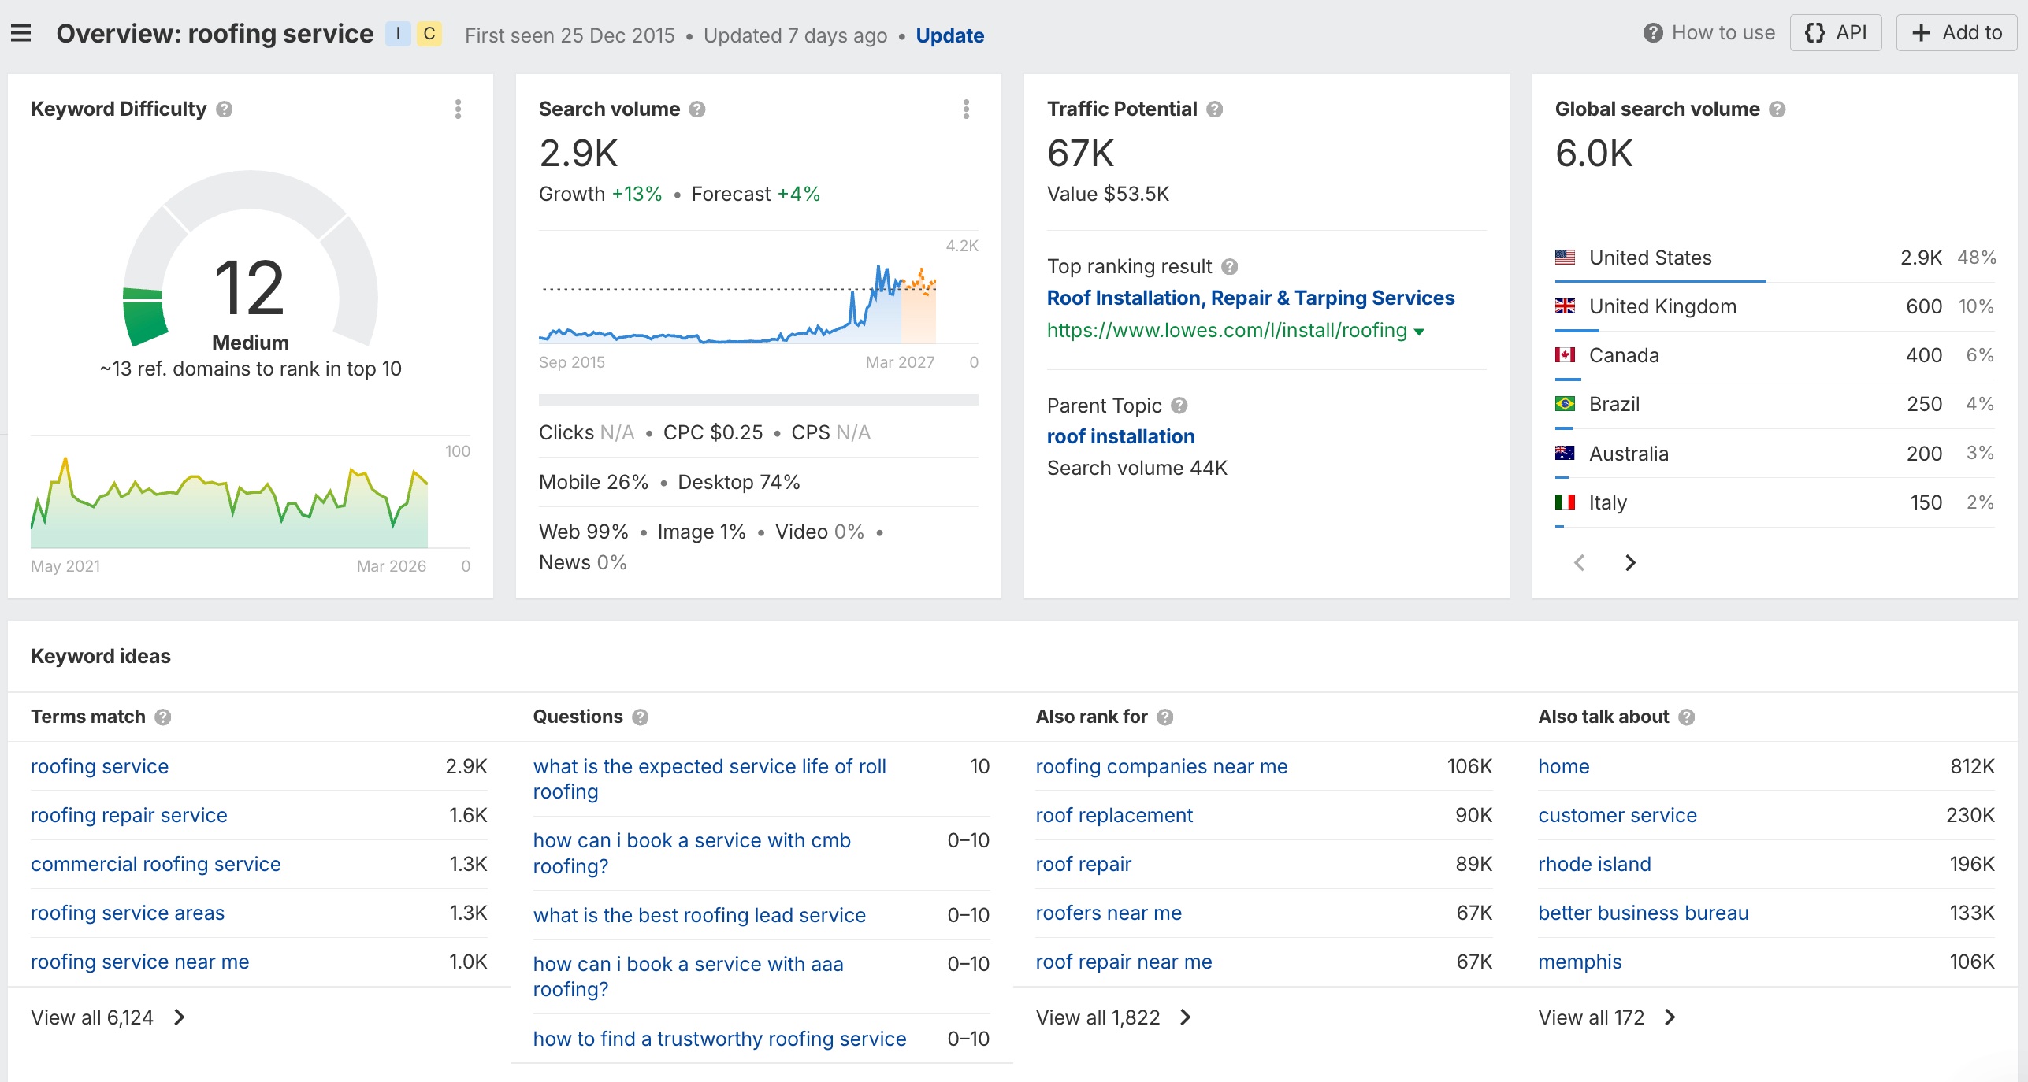Open the roof installation parent topic

click(1120, 436)
